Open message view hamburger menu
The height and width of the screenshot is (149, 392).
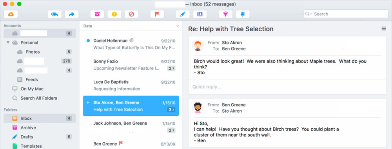pos(383,29)
